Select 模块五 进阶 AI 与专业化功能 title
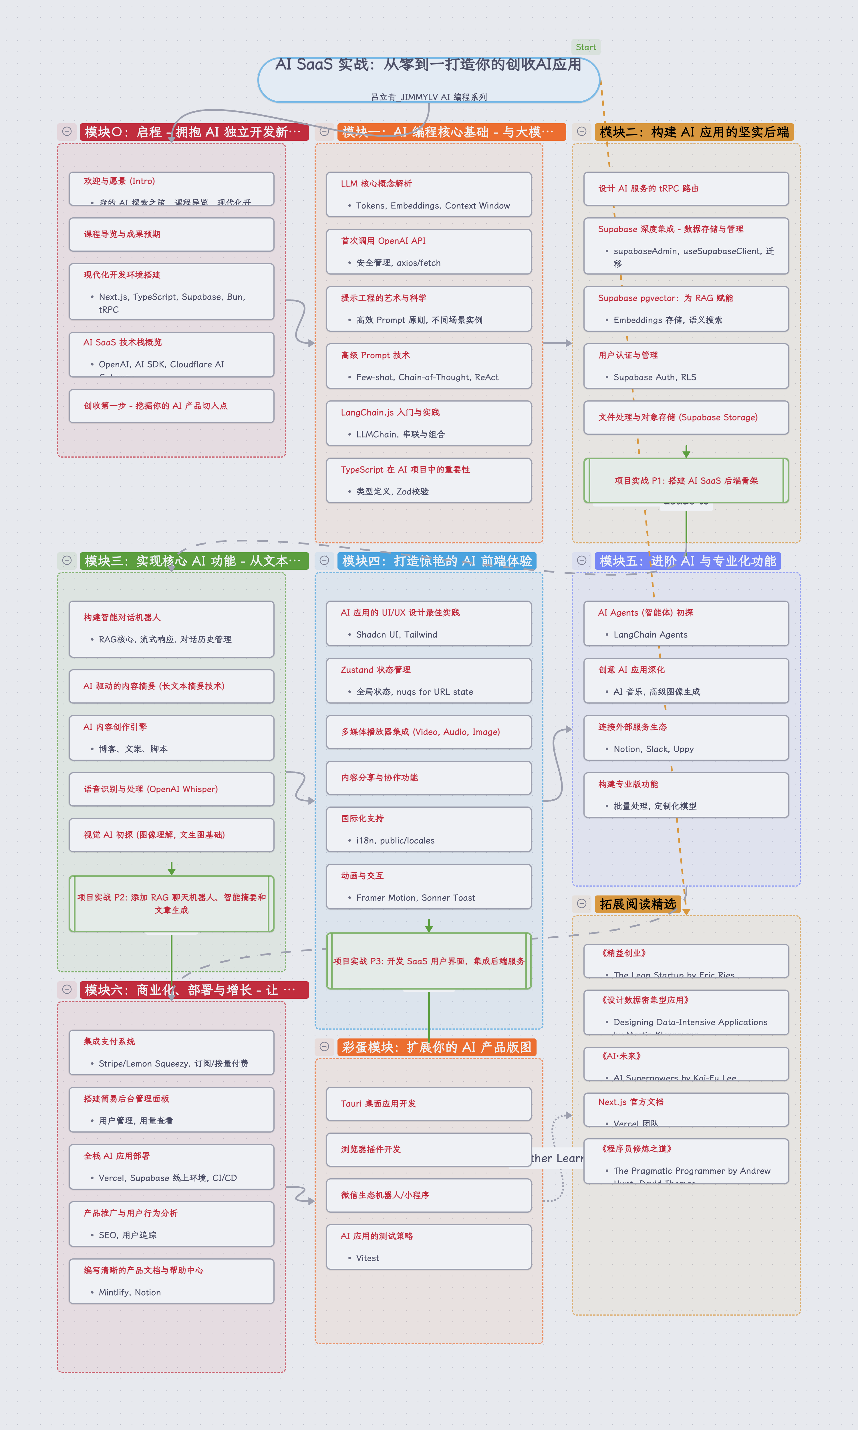 [688, 561]
